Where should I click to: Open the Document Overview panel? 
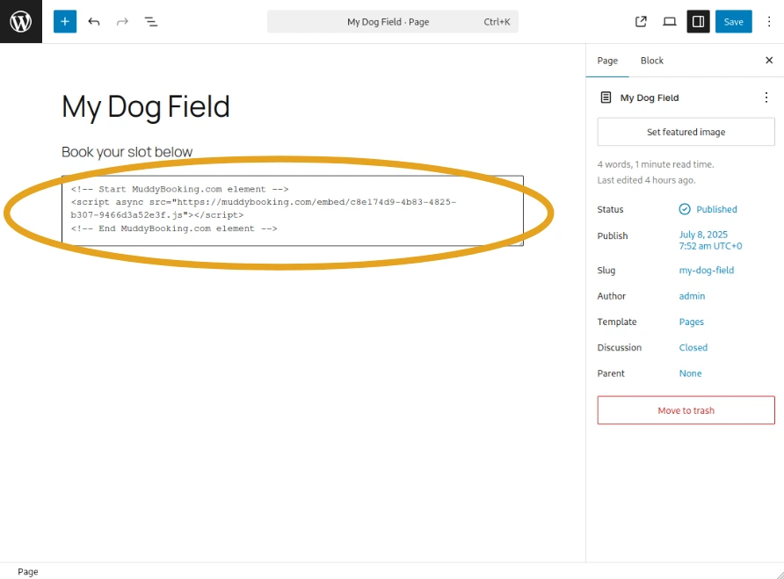151,21
